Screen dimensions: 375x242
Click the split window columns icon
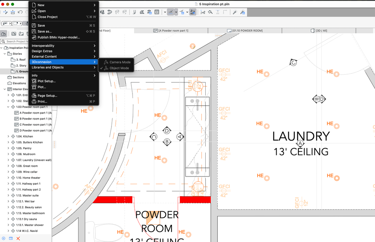tap(157, 12)
